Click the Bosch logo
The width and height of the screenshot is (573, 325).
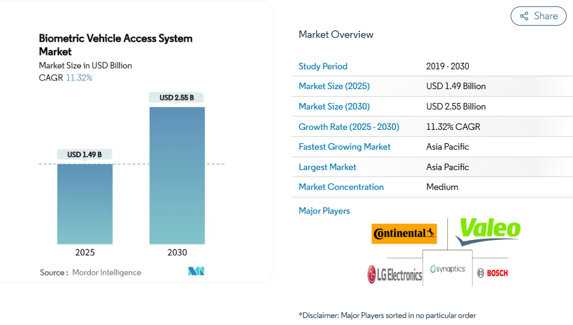(493, 273)
